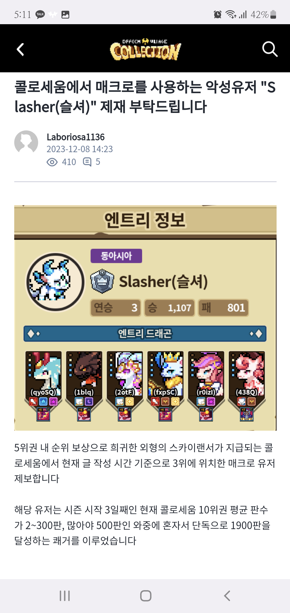Tap Slasher's white dragon profile picture
This screenshot has height=613, width=290.
[55, 282]
